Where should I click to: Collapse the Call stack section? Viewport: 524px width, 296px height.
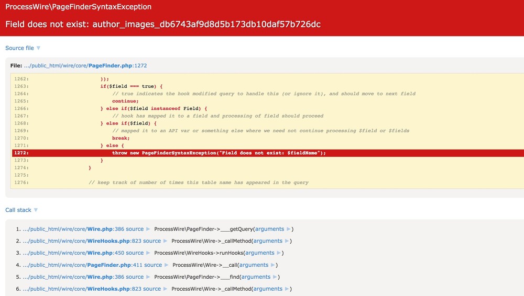(x=18, y=210)
